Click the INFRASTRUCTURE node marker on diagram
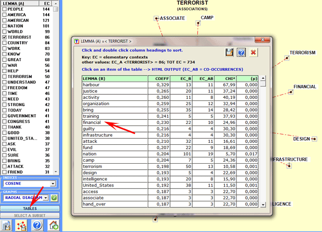Viewport: 322px width, 232px height. pyautogui.click(x=289, y=166)
